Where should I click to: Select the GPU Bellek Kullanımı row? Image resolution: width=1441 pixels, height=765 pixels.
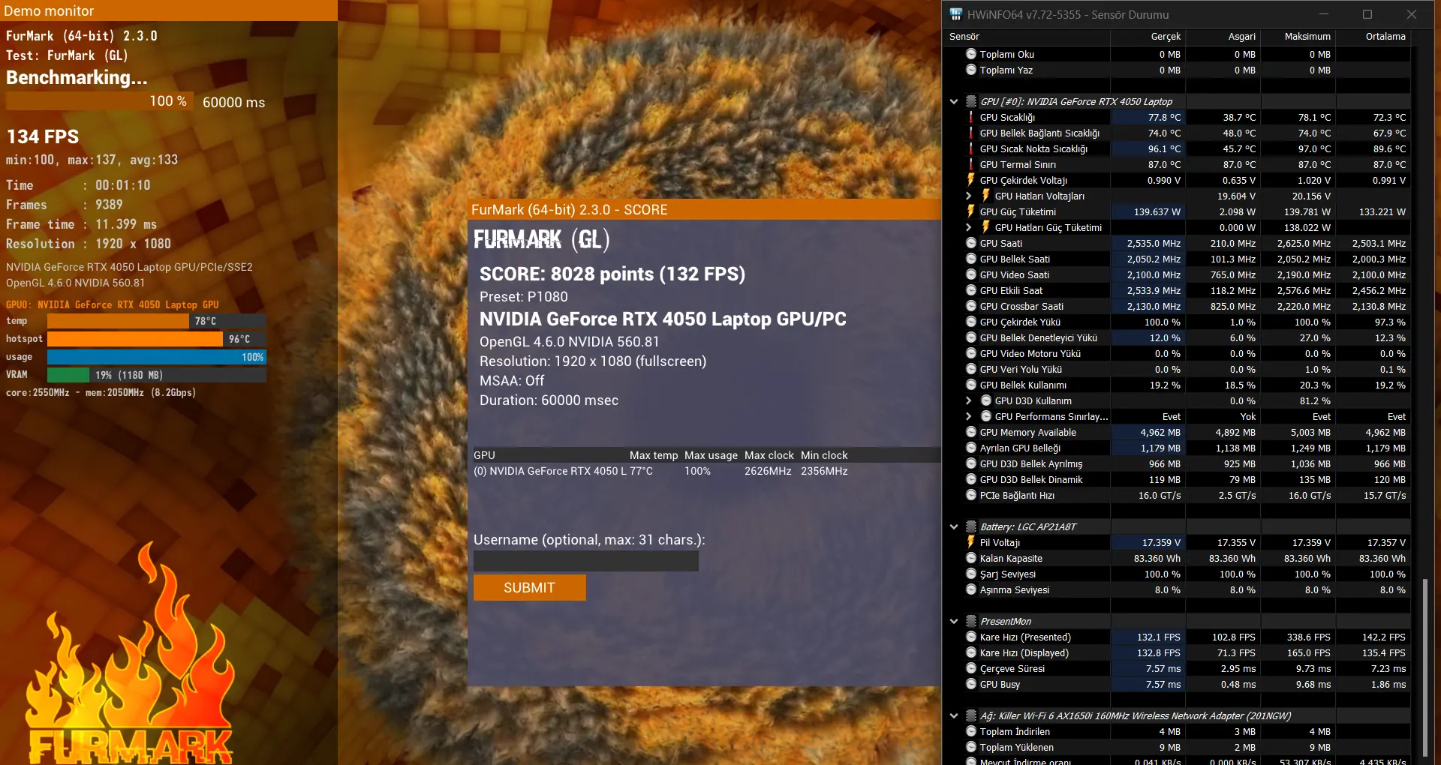click(1178, 385)
